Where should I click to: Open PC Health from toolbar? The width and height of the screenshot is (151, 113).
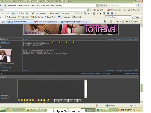tap(55, 13)
